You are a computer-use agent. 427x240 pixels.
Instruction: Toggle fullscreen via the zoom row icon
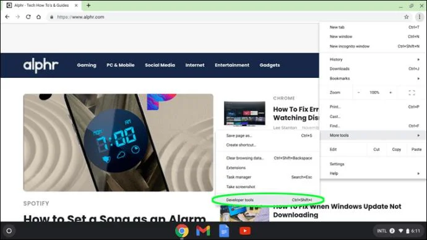(x=412, y=93)
